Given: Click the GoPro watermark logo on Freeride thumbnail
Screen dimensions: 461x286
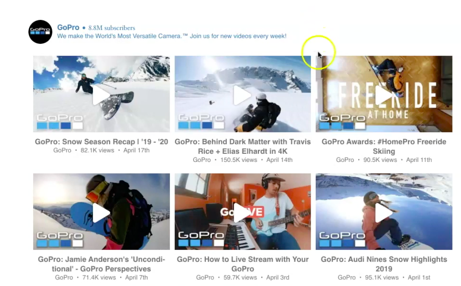Looking at the screenshot, I should (342, 122).
